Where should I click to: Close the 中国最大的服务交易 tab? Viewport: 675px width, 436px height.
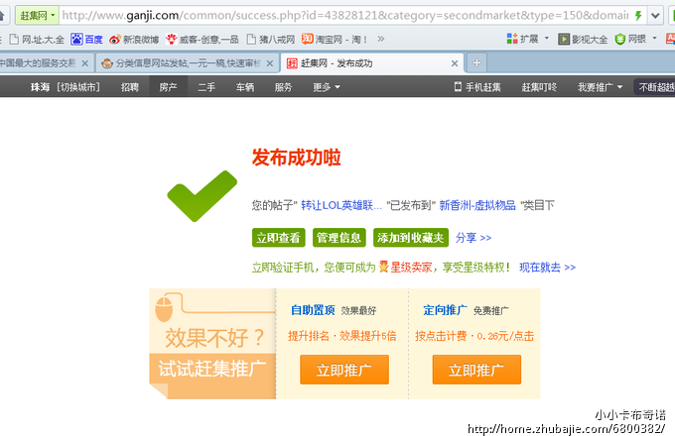[x=84, y=63]
